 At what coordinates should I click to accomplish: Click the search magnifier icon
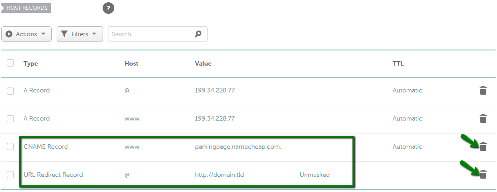click(198, 34)
